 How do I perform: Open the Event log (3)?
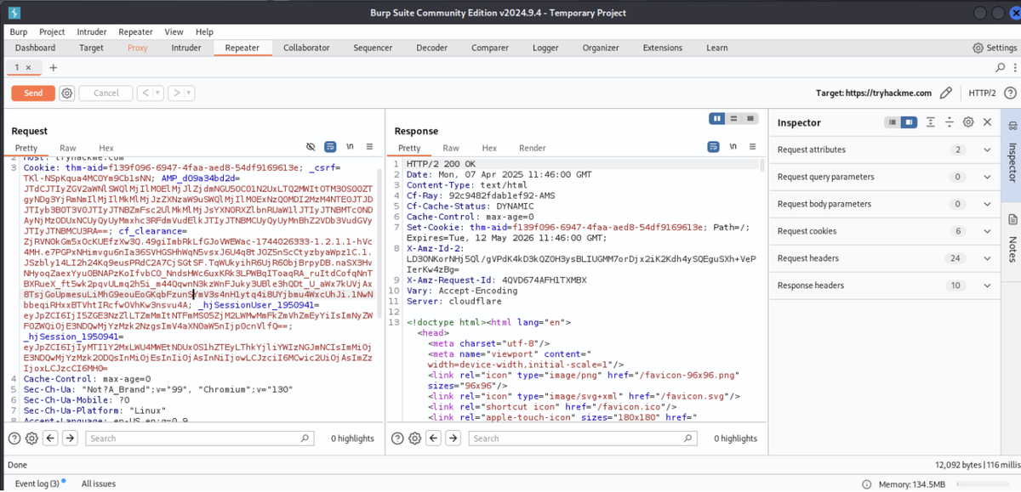pos(37,483)
